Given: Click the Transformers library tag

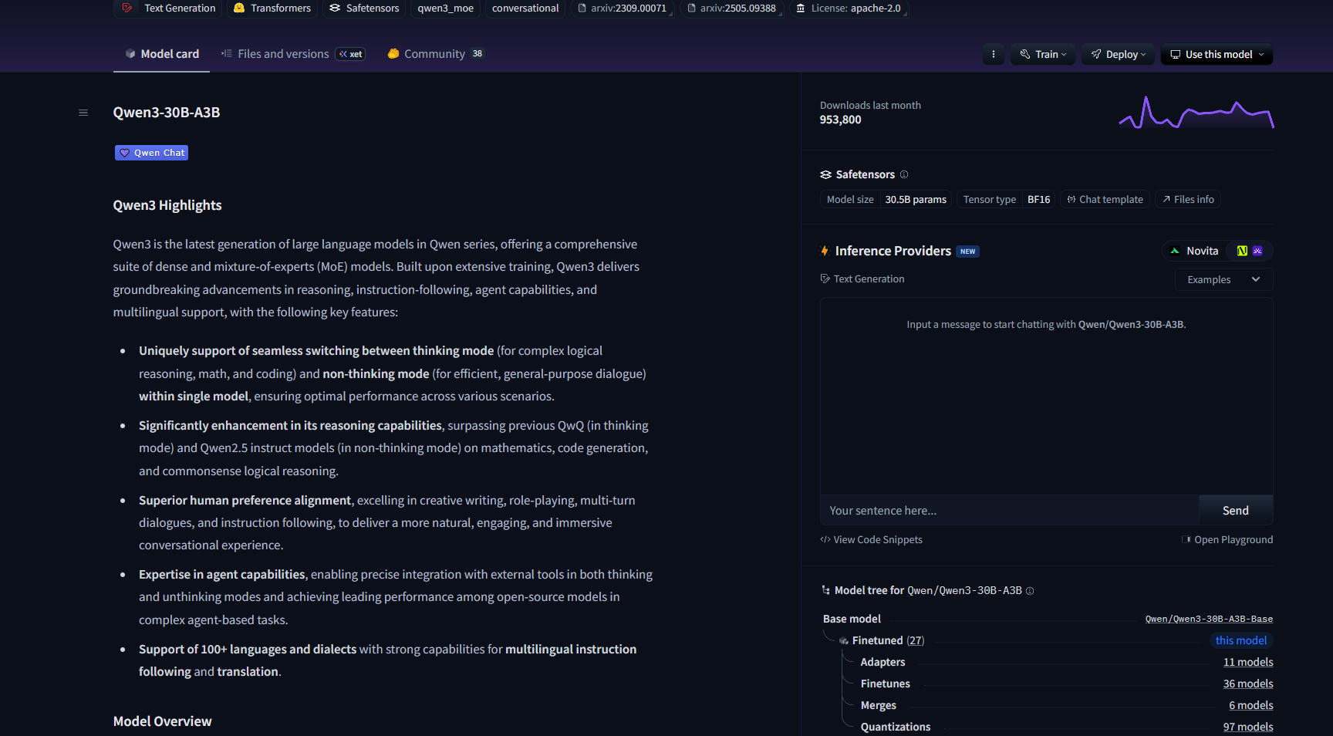Looking at the screenshot, I should pos(272,8).
